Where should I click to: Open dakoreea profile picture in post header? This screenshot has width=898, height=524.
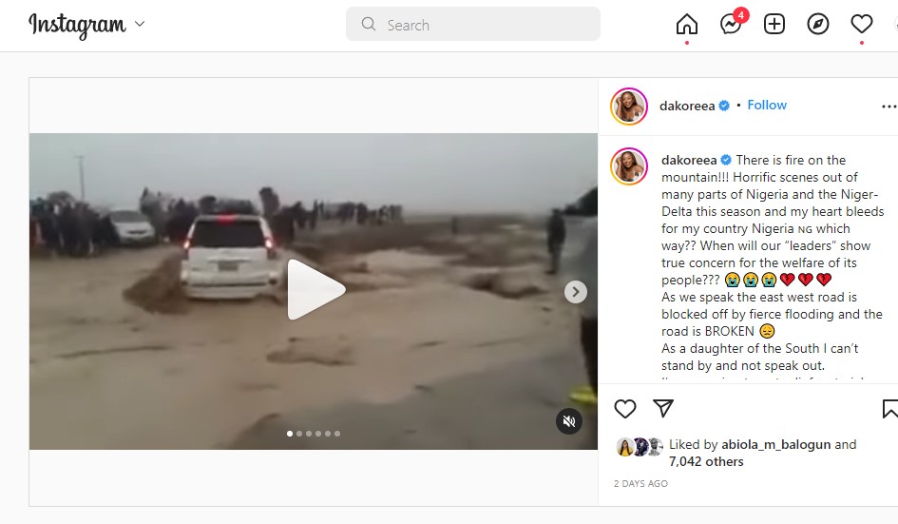[x=629, y=107]
